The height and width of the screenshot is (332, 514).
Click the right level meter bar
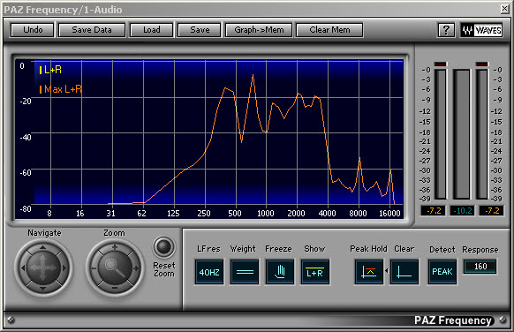[482, 133]
